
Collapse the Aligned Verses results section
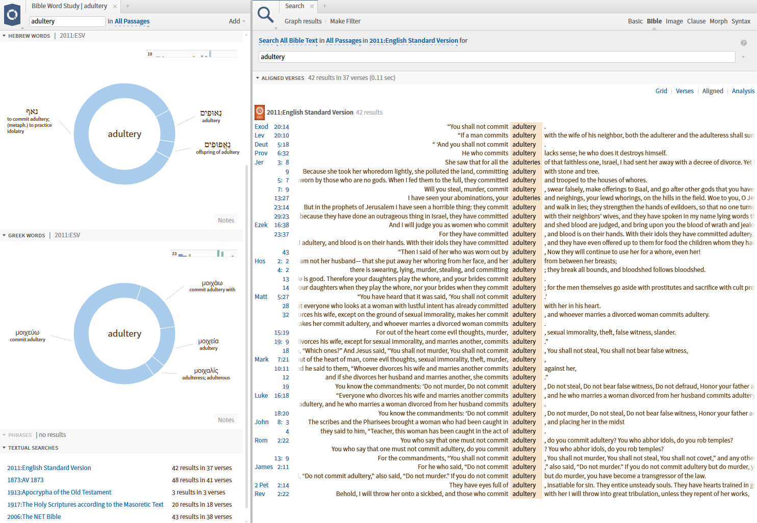258,78
